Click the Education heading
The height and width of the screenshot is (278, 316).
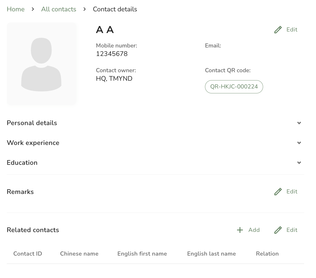click(22, 163)
